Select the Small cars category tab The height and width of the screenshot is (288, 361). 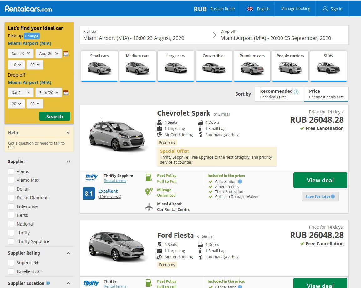coord(99,66)
